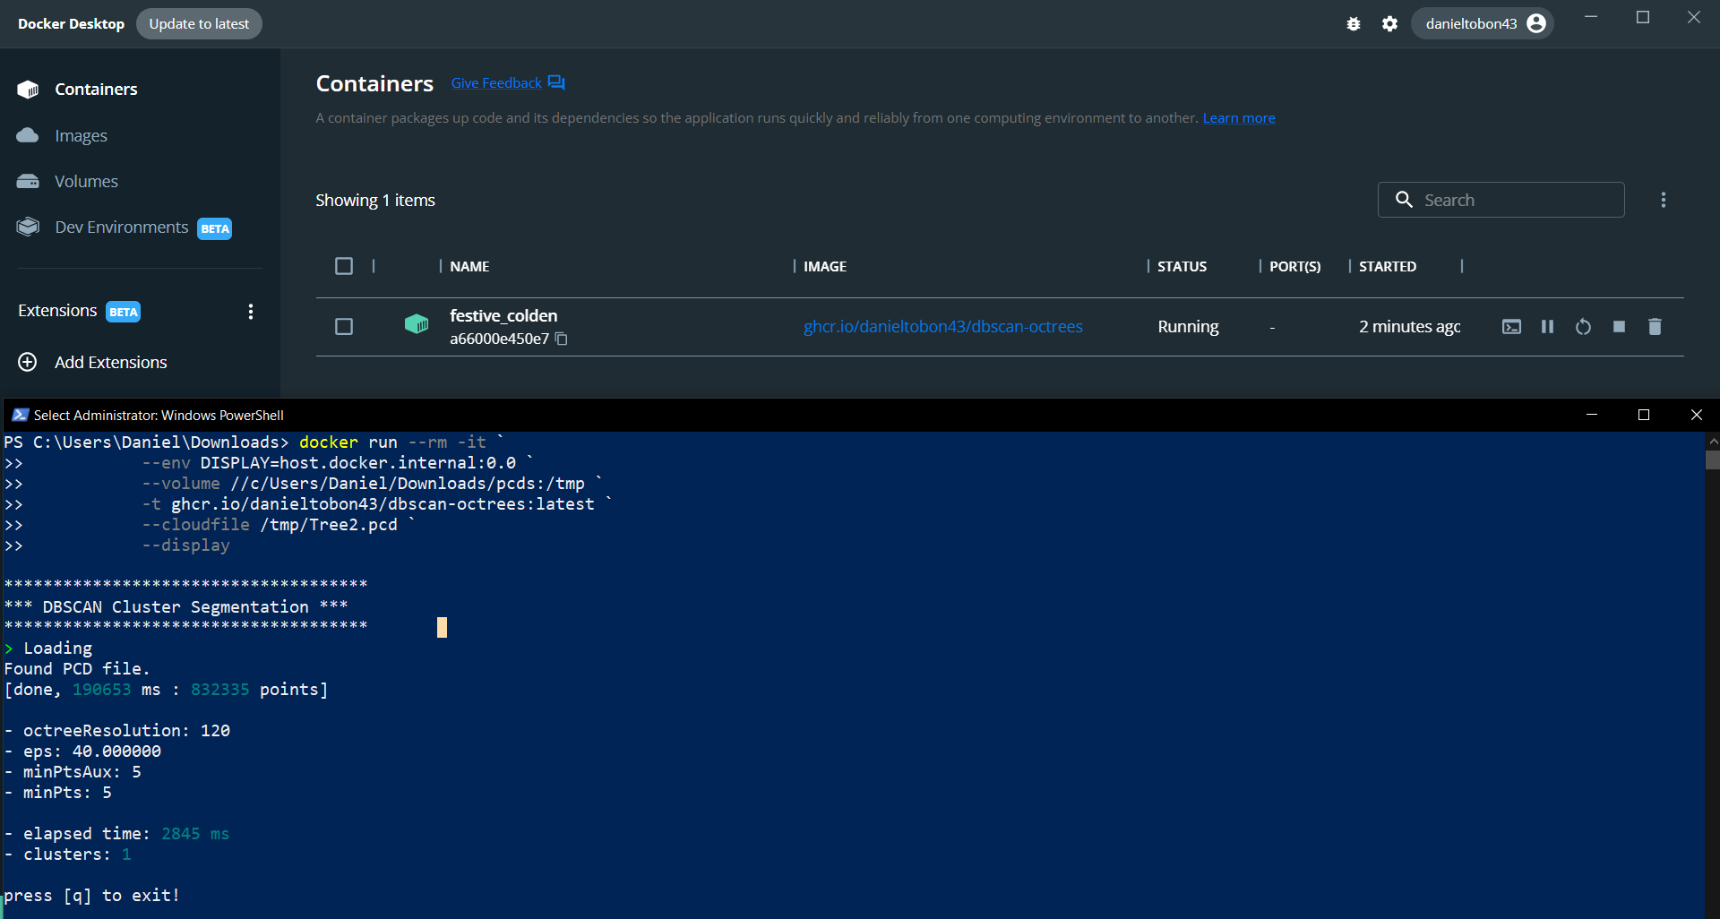The image size is (1720, 919).
Task: Open containers list options kebab menu
Action: pos(1664,200)
